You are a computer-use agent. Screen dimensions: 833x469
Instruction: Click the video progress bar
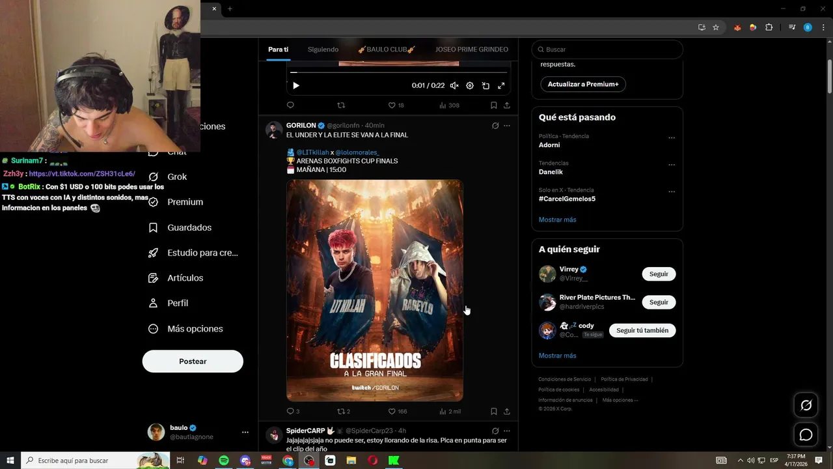398,72
